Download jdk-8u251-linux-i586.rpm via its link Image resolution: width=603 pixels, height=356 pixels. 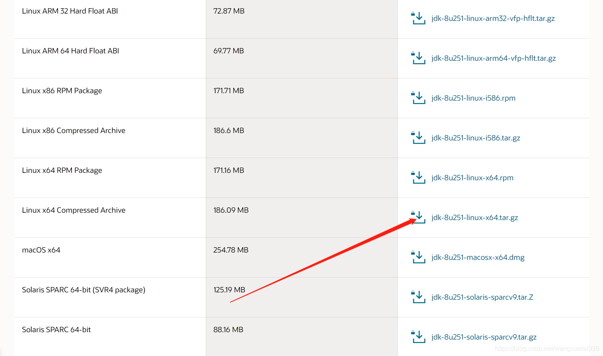click(x=473, y=98)
